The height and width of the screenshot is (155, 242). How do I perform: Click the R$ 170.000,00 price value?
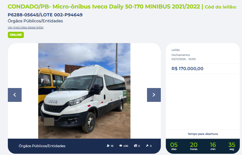pos(187,69)
